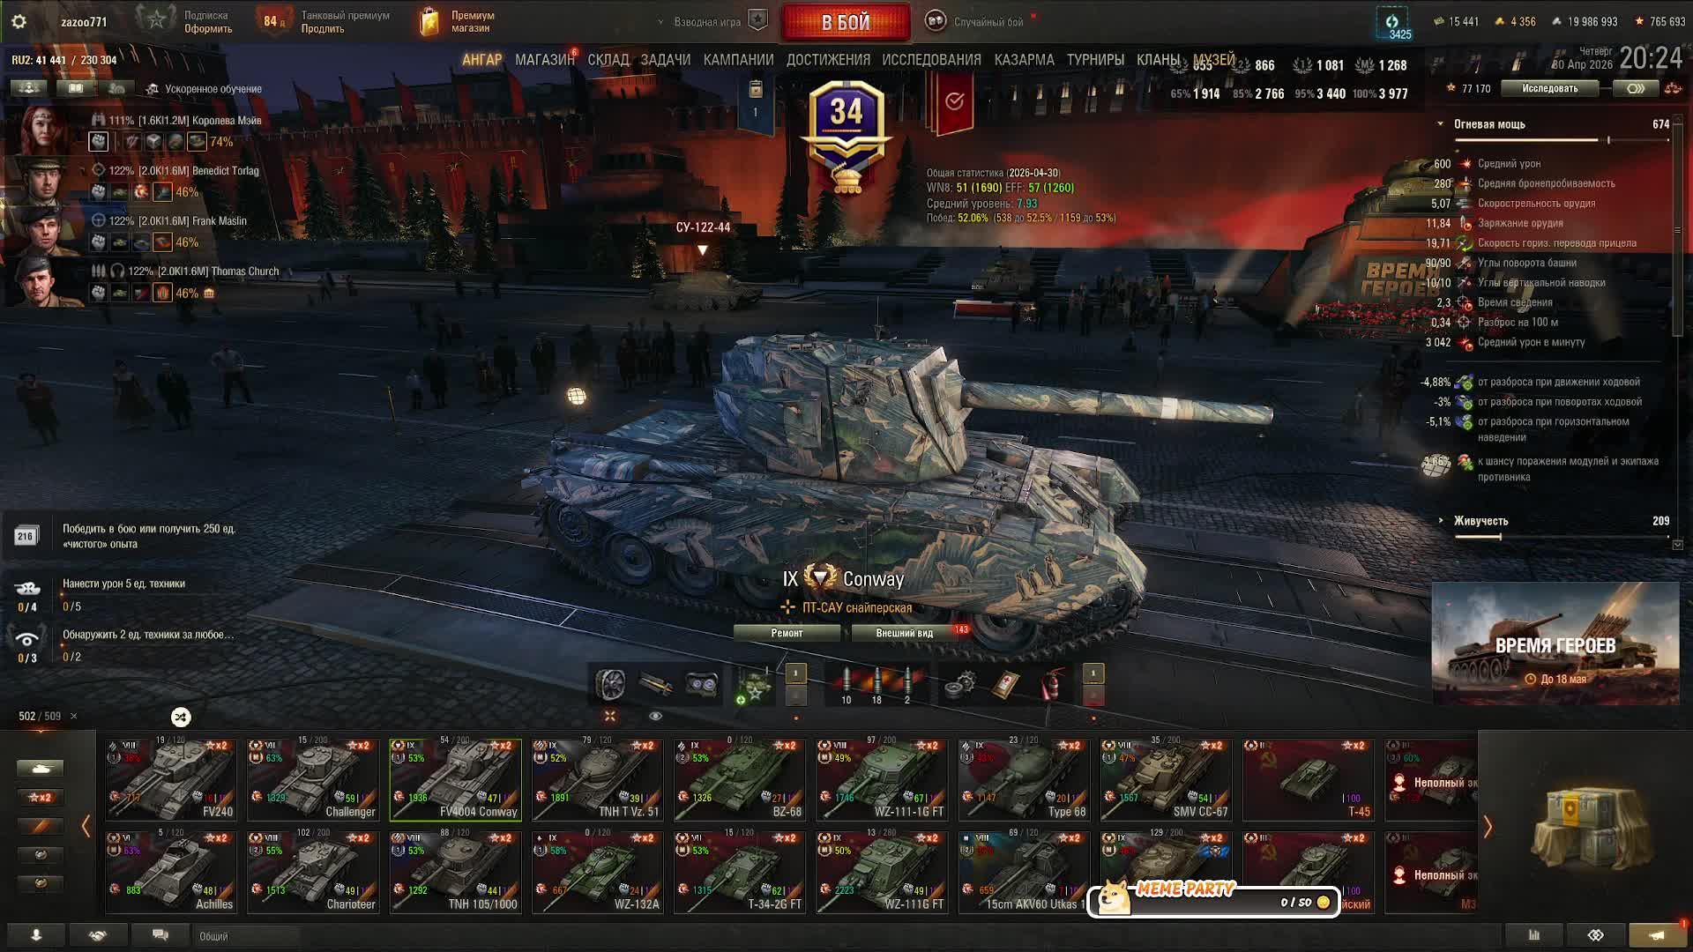This screenshot has height=952, width=1693.
Task: Click the first aid kit consumable icon
Action: (1005, 685)
